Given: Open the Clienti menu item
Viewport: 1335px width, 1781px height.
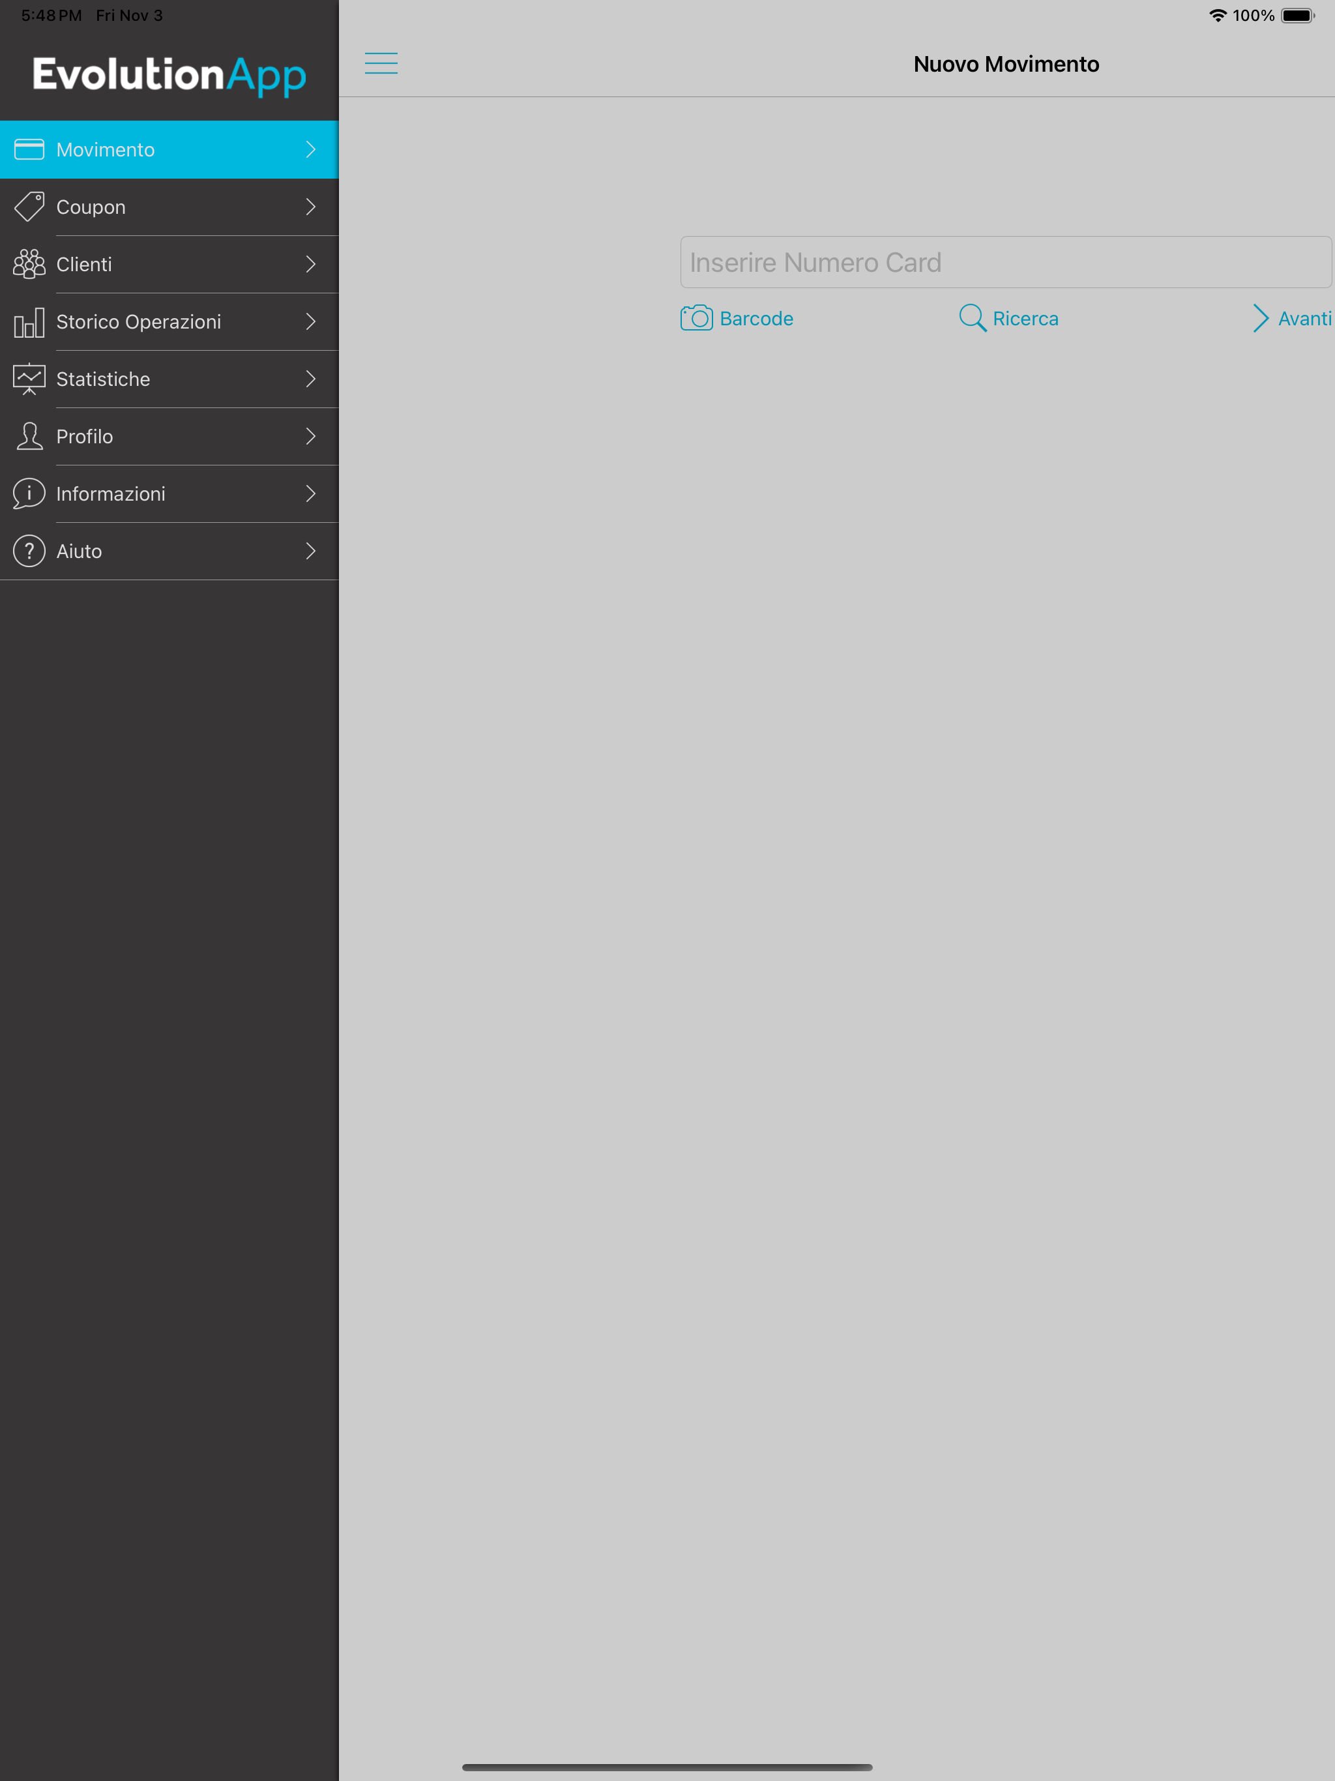Looking at the screenshot, I should (169, 264).
